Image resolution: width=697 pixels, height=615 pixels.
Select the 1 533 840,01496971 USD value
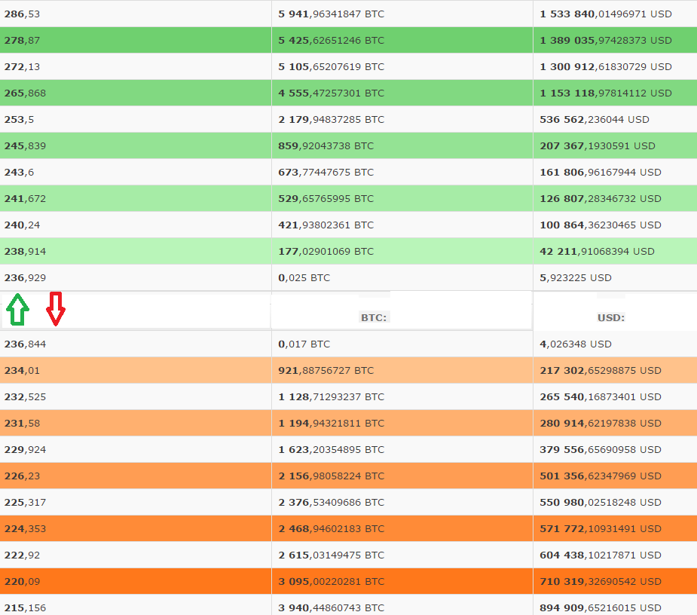[605, 14]
